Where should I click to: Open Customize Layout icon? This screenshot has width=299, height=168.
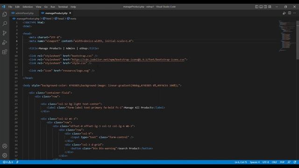pyautogui.click(x=270, y=7)
